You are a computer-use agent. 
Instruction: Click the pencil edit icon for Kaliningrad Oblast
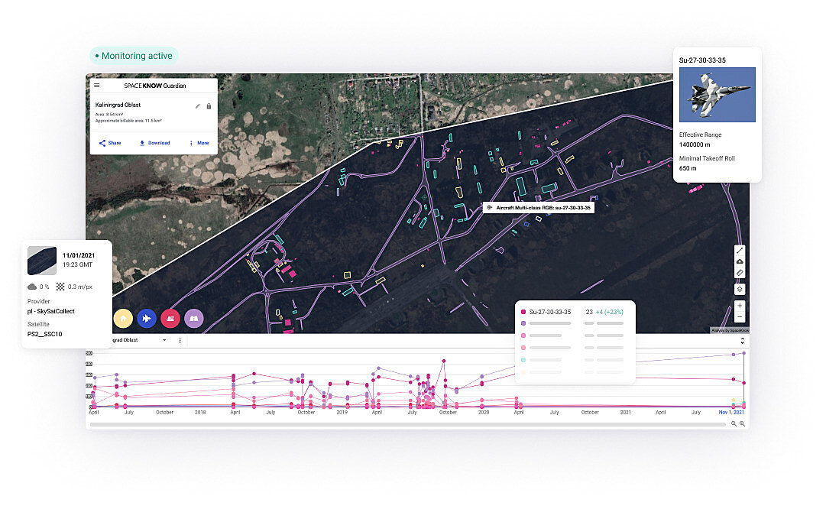coord(198,106)
